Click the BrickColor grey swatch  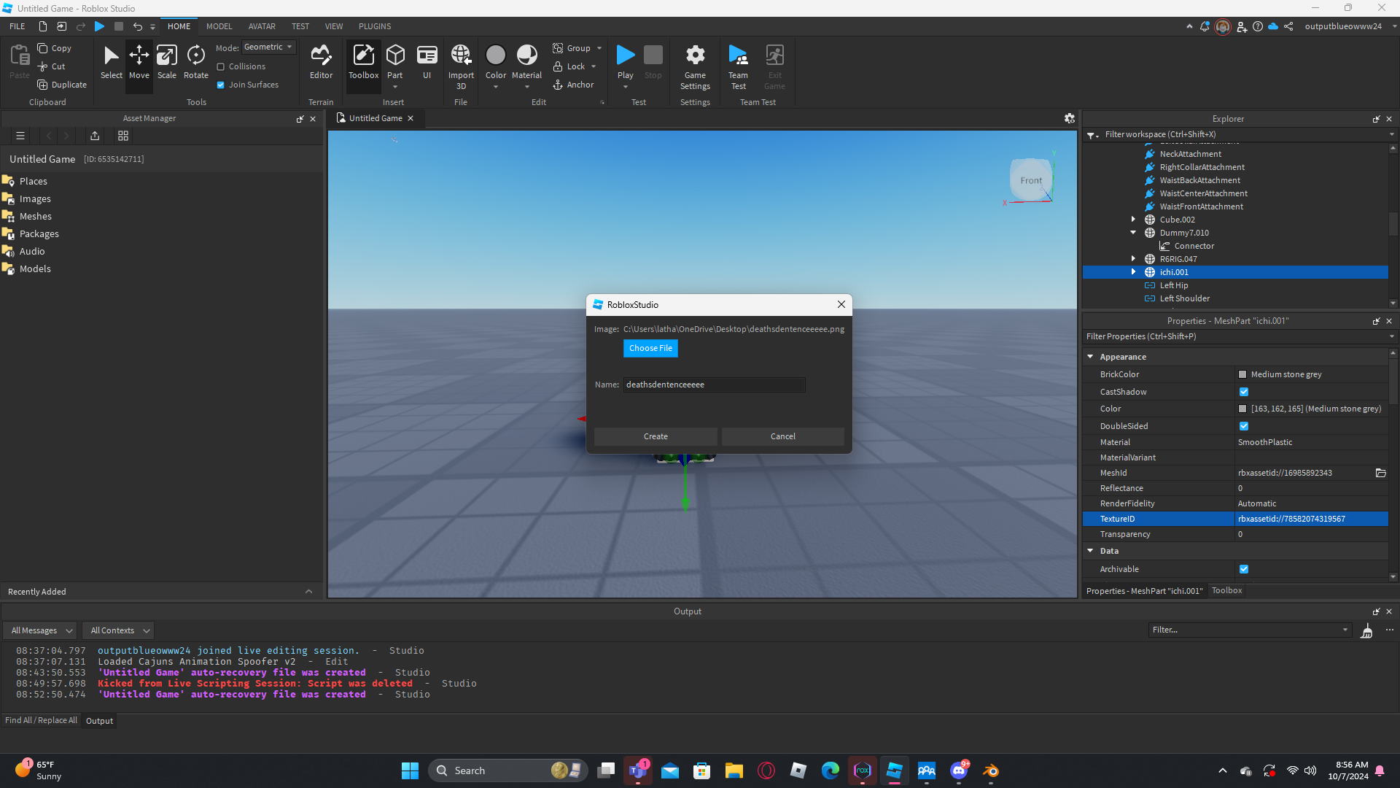pyautogui.click(x=1242, y=374)
